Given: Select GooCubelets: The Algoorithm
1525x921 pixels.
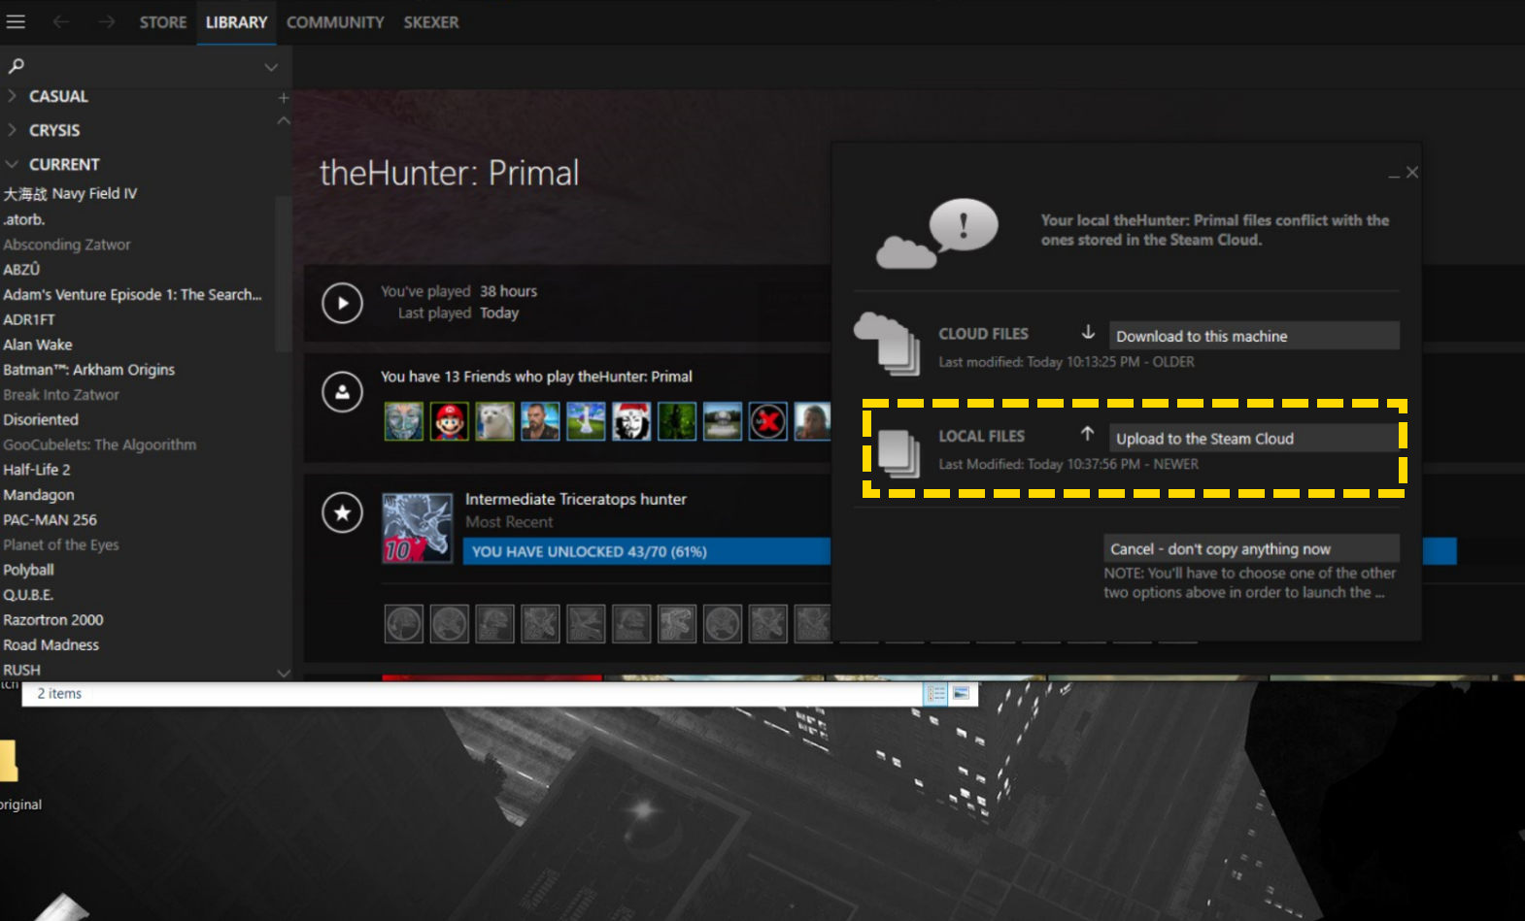Looking at the screenshot, I should [x=100, y=444].
